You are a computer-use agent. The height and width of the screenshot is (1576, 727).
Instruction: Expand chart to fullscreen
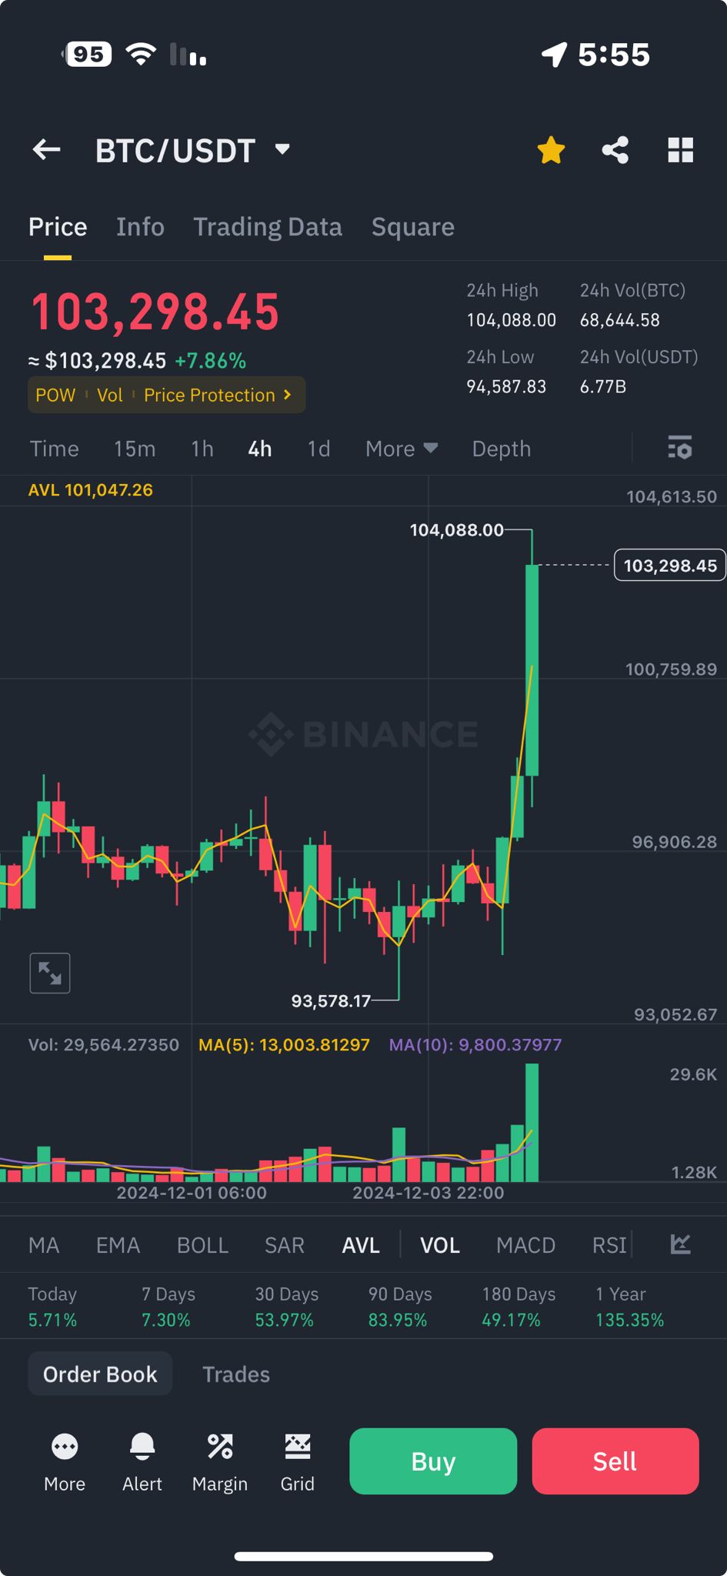[x=50, y=973]
